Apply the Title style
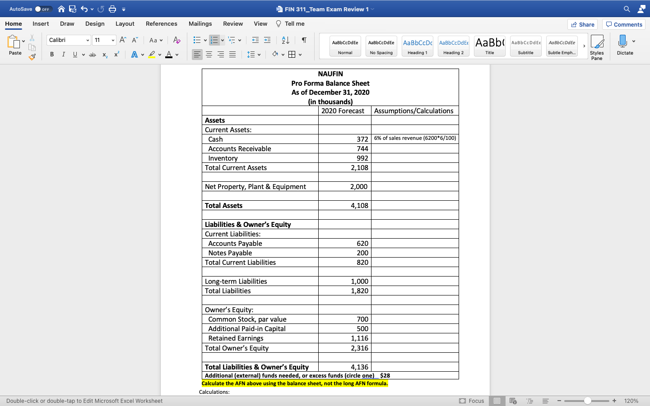650x406 pixels. [x=490, y=46]
